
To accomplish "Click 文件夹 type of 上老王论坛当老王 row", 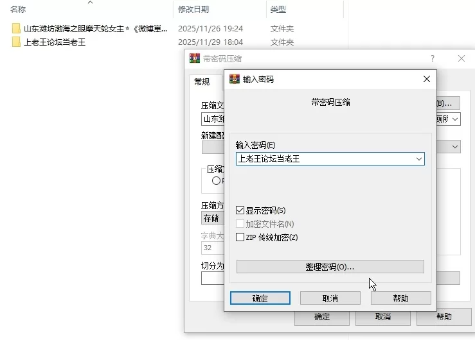I will 282,42.
